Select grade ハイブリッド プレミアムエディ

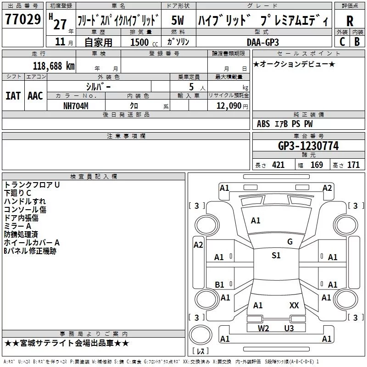tap(263, 20)
